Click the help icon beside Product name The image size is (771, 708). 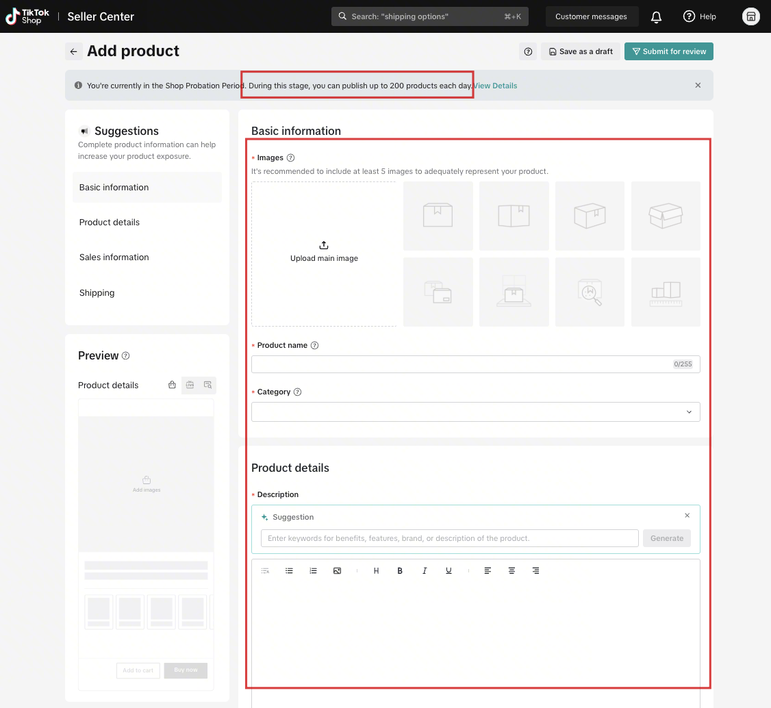pyautogui.click(x=315, y=346)
